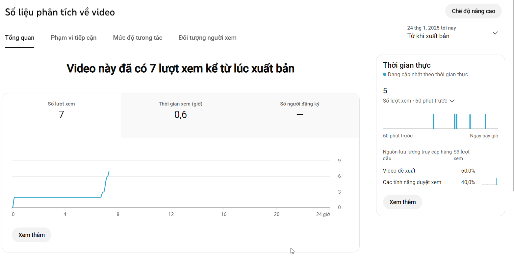
Task: Open the Mức độ tương tác tab
Action: click(138, 38)
